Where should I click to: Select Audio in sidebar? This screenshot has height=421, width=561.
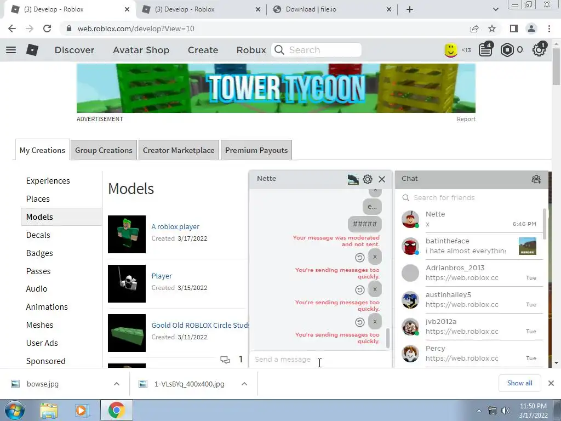(37, 288)
